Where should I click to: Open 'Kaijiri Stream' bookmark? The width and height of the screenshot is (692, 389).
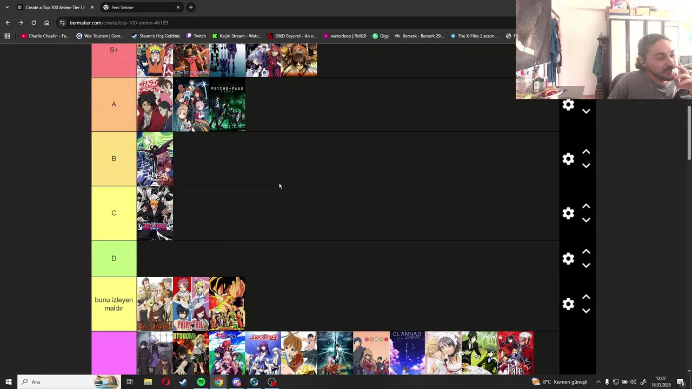pyautogui.click(x=237, y=36)
